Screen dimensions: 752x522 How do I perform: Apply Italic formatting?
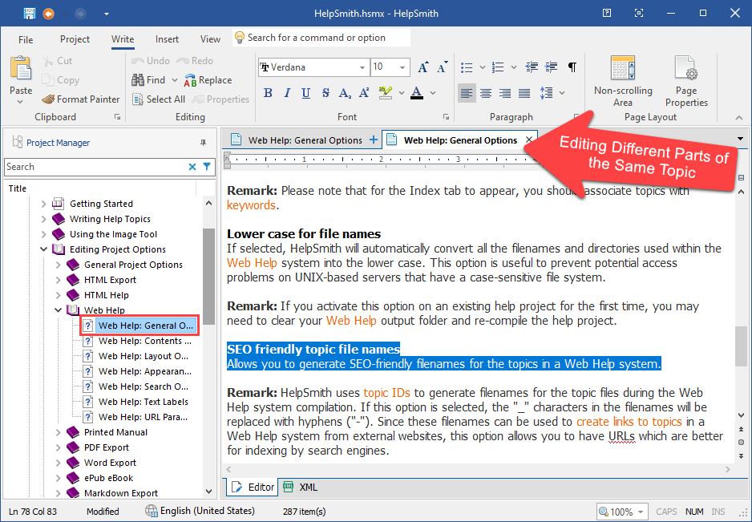287,93
